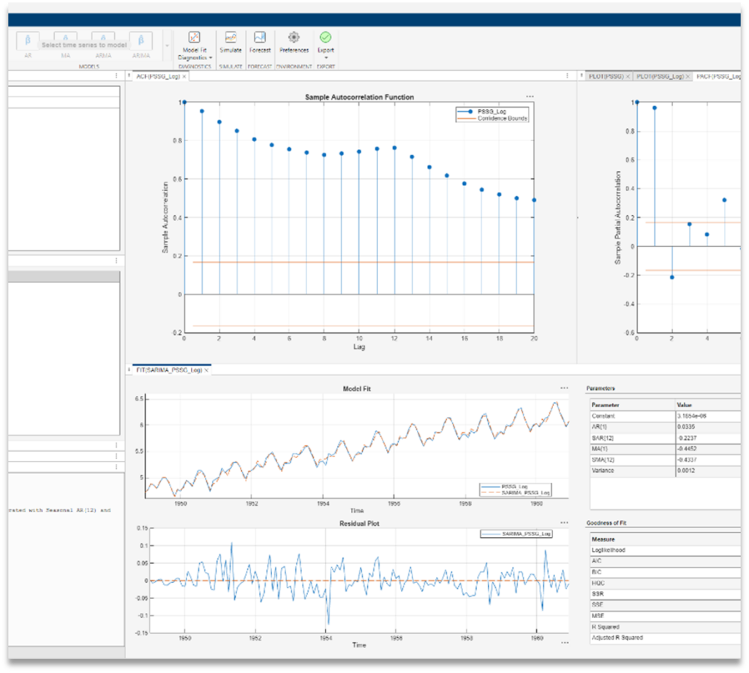Select the FIT(SARIMA_PSSG_Log) tab
This screenshot has width=749, height=673.
(x=170, y=370)
